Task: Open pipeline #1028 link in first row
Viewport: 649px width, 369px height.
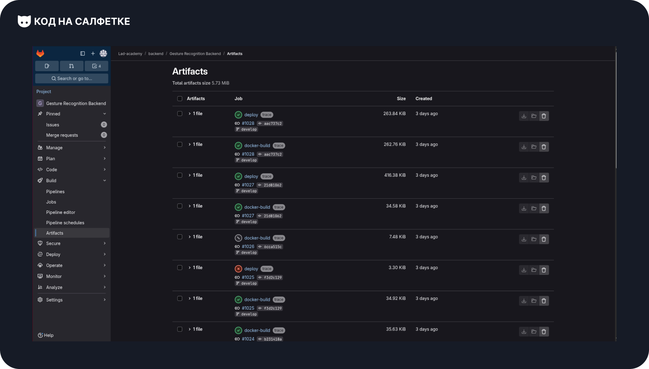Action: (248, 123)
